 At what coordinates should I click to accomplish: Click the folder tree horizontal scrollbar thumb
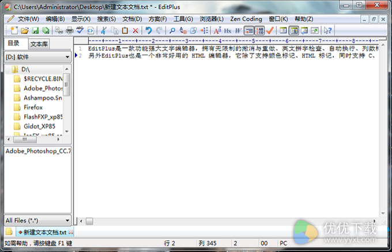pos(25,139)
